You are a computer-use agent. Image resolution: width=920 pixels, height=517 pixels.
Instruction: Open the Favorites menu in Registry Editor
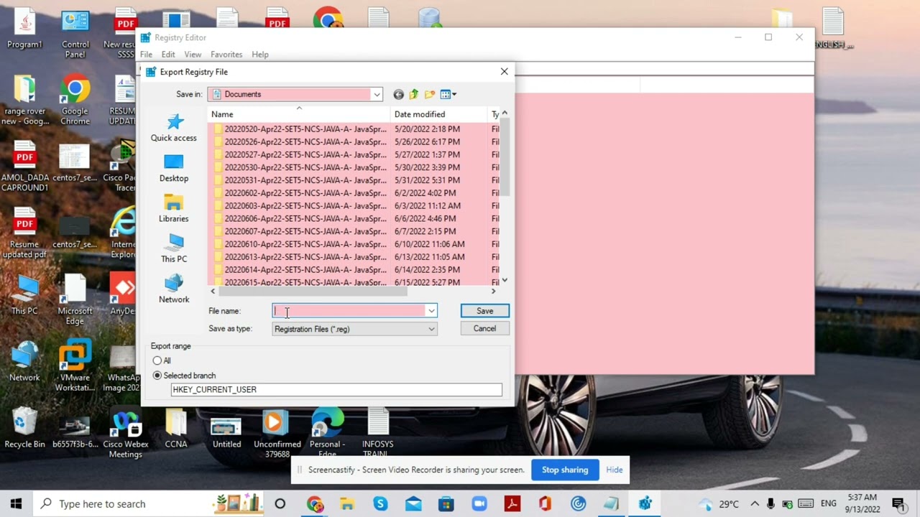coord(226,55)
